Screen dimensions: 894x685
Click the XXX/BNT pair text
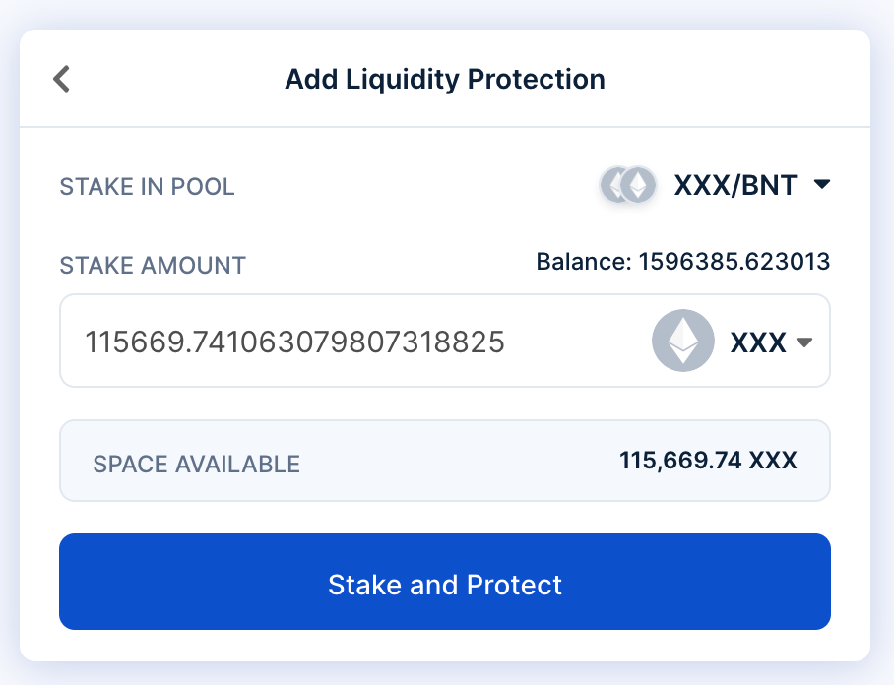pos(735,185)
